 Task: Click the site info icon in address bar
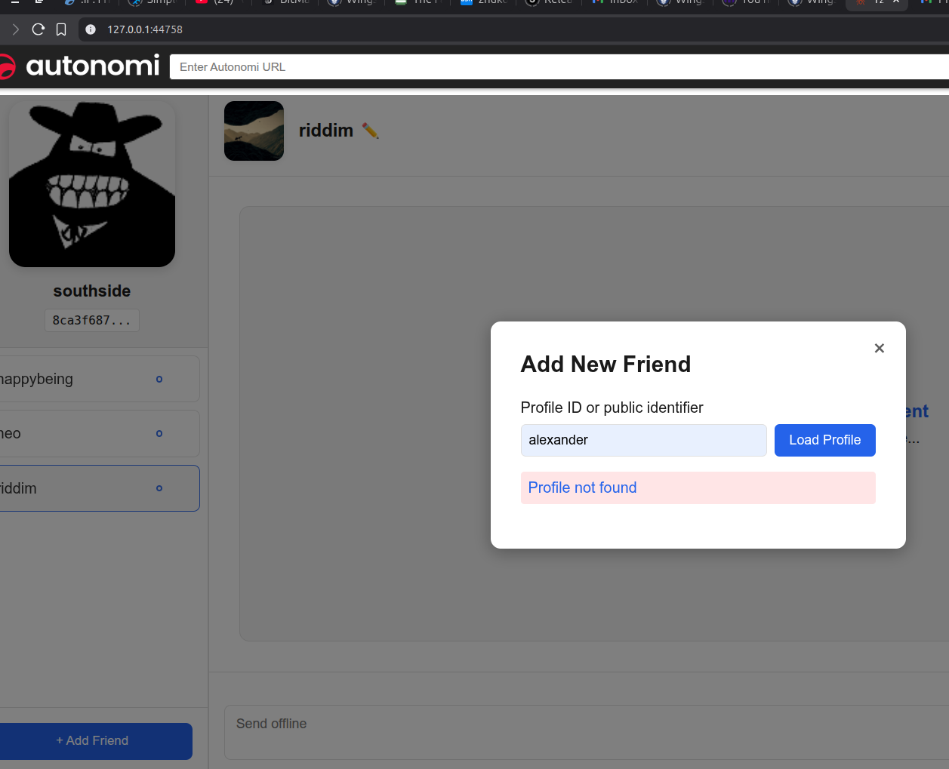pyautogui.click(x=91, y=29)
